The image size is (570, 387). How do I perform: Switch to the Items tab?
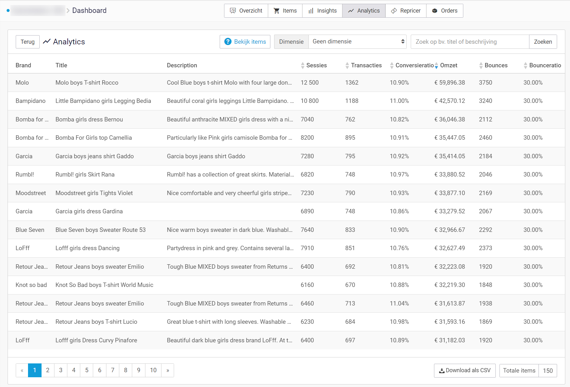point(285,11)
